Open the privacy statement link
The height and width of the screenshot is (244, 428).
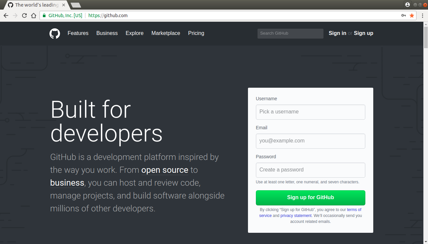296,216
